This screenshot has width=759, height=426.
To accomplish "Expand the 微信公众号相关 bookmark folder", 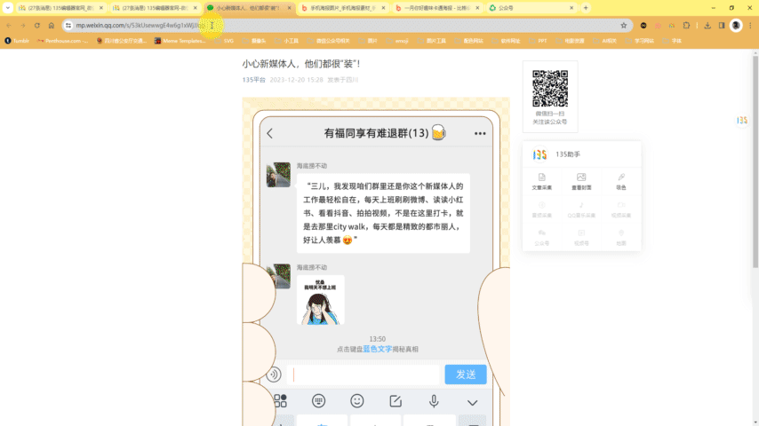I will tap(329, 41).
